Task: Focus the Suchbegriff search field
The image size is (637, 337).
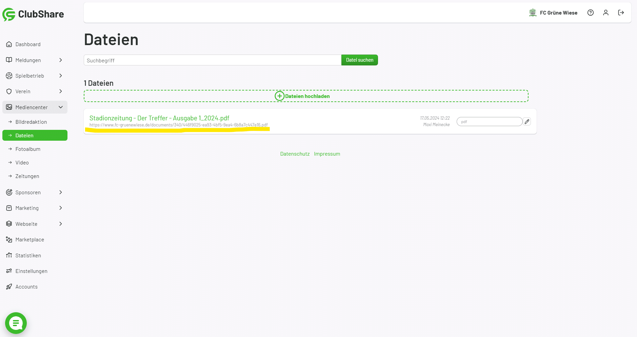Action: coord(213,60)
